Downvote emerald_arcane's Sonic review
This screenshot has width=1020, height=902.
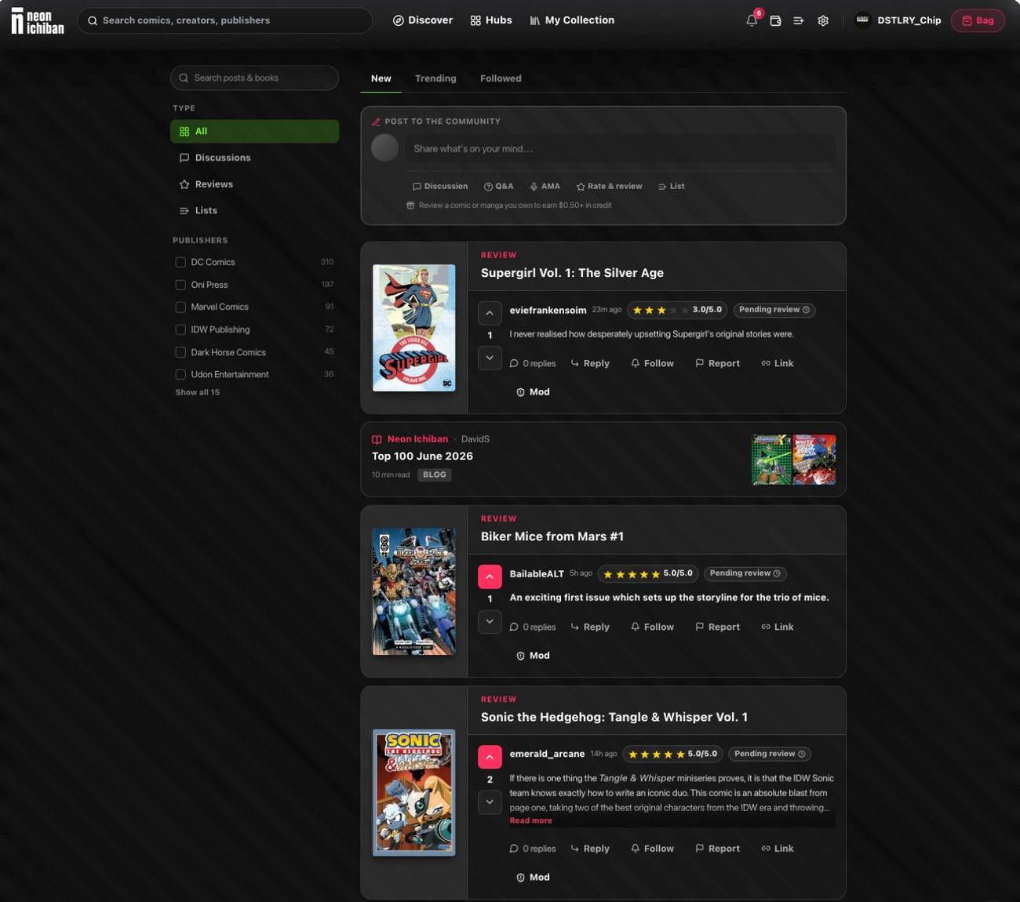click(490, 802)
